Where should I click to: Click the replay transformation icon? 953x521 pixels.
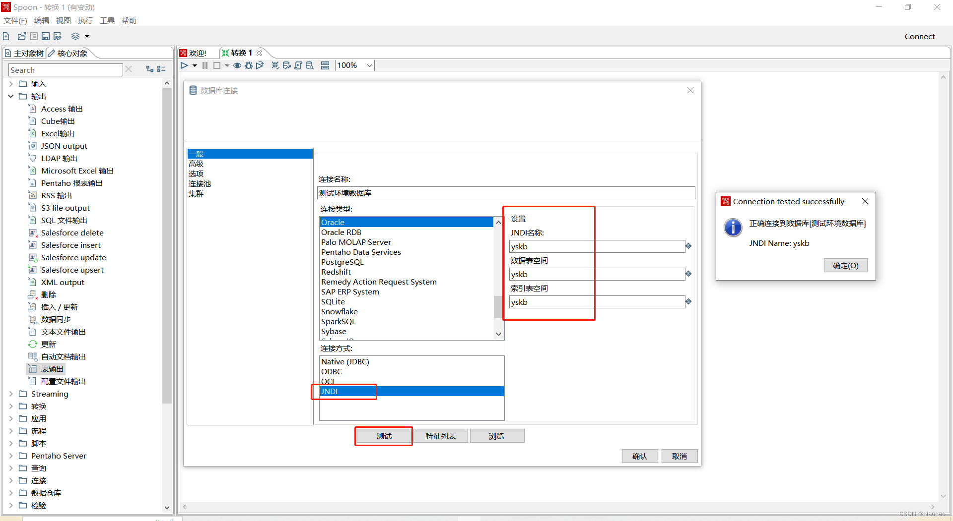[260, 65]
